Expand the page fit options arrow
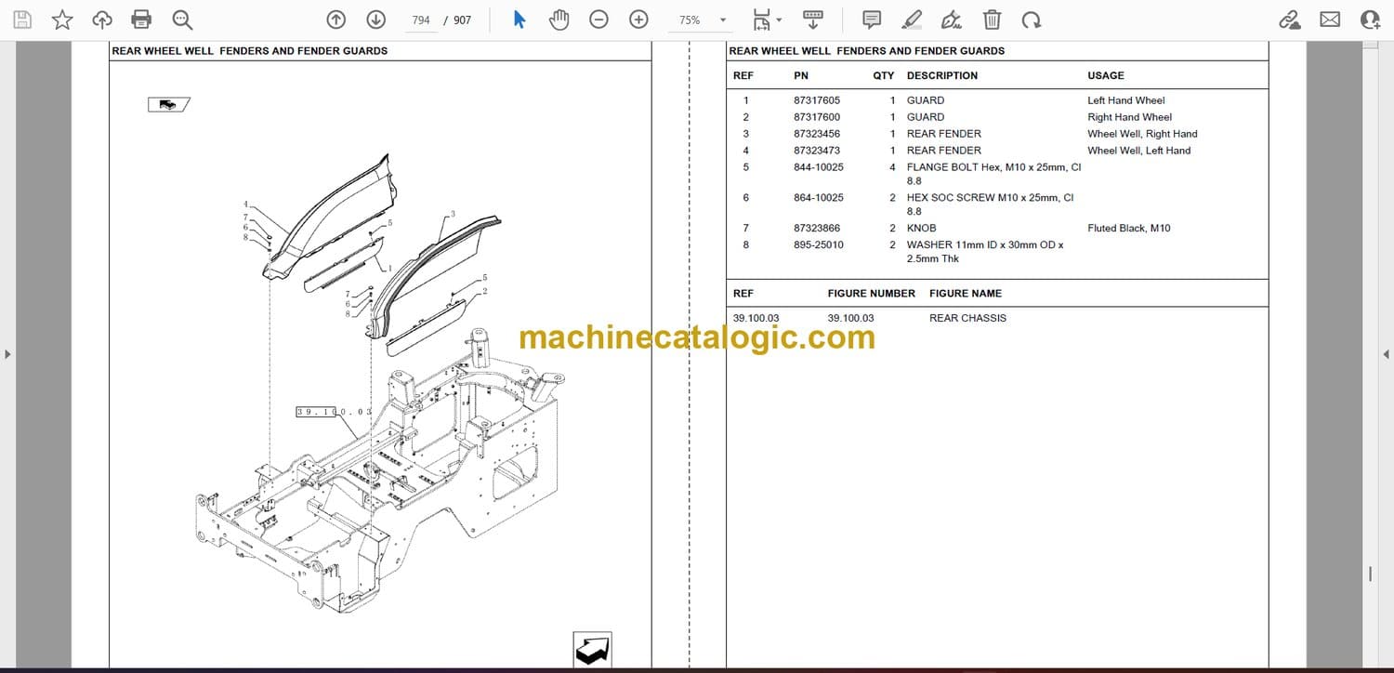This screenshot has width=1394, height=673. (779, 20)
